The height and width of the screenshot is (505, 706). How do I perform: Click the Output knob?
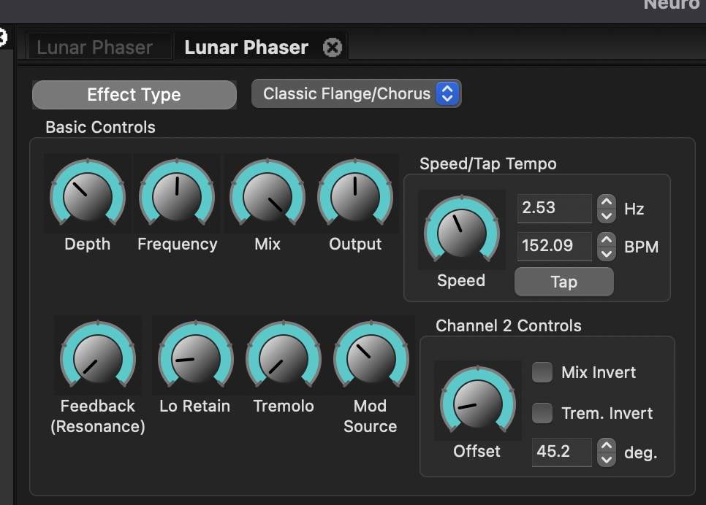pyautogui.click(x=355, y=194)
